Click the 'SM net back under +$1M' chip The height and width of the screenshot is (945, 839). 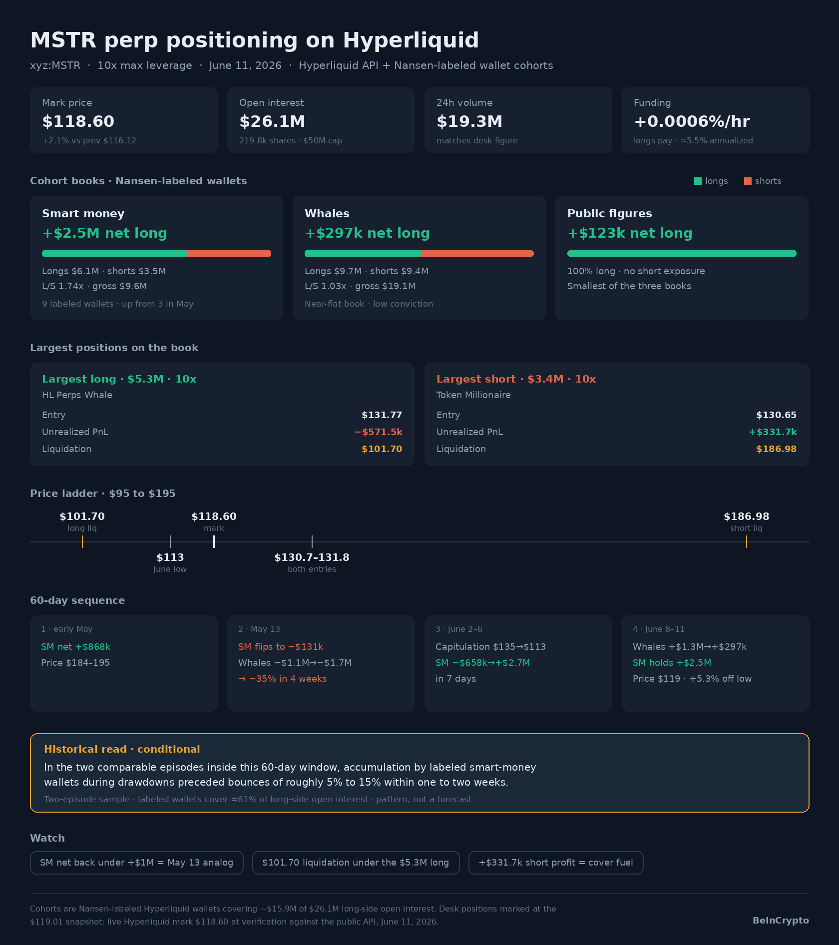coord(137,863)
